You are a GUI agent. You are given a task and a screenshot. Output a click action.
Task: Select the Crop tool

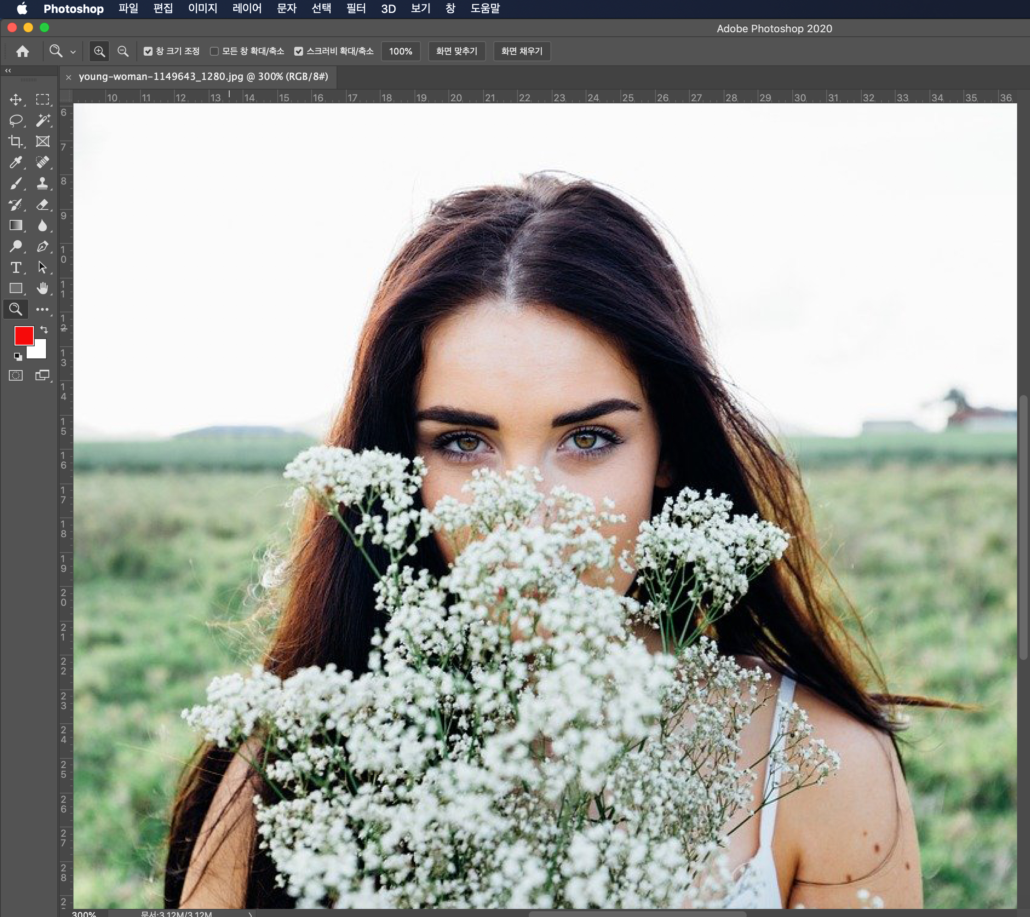[x=16, y=142]
